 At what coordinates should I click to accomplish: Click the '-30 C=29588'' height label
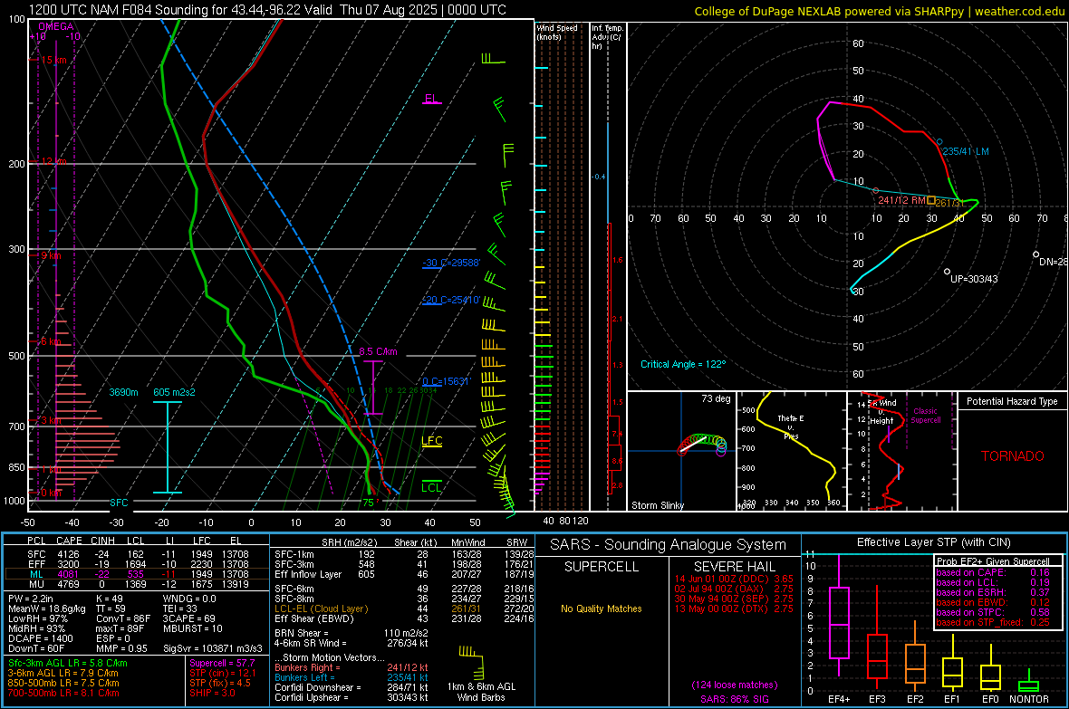pyautogui.click(x=451, y=263)
